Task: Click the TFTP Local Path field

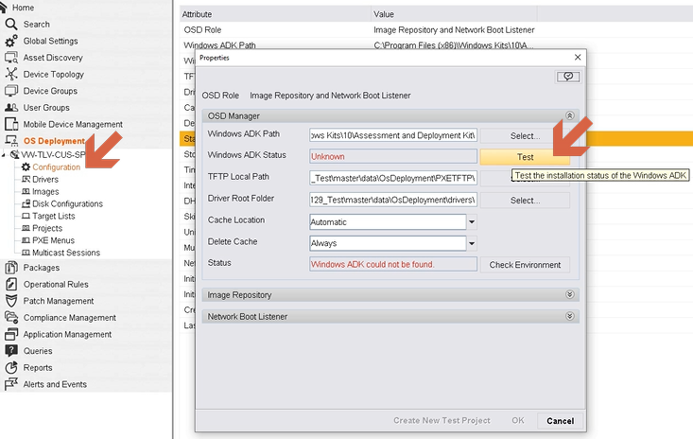Action: [394, 178]
